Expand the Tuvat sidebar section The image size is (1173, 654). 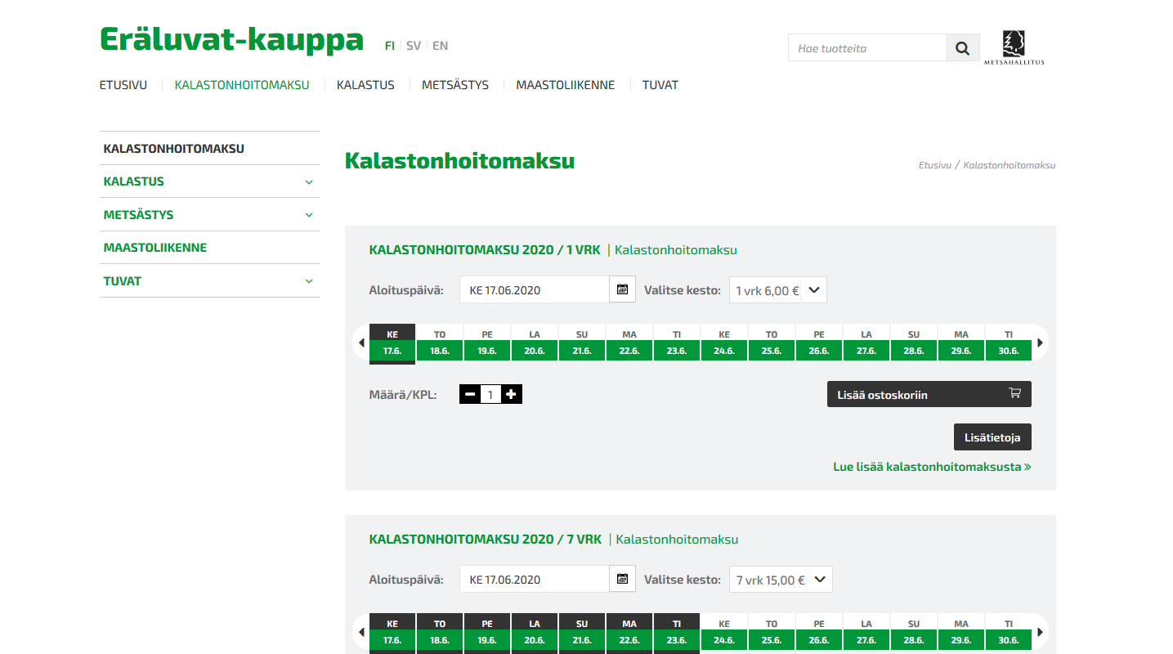coord(309,281)
